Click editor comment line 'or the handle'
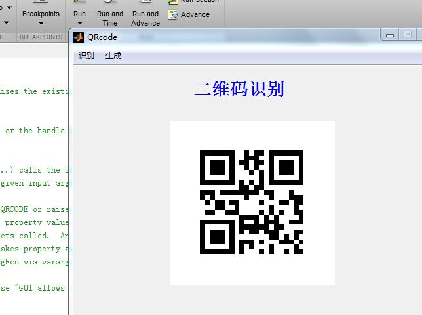422x315 pixels. coord(35,131)
